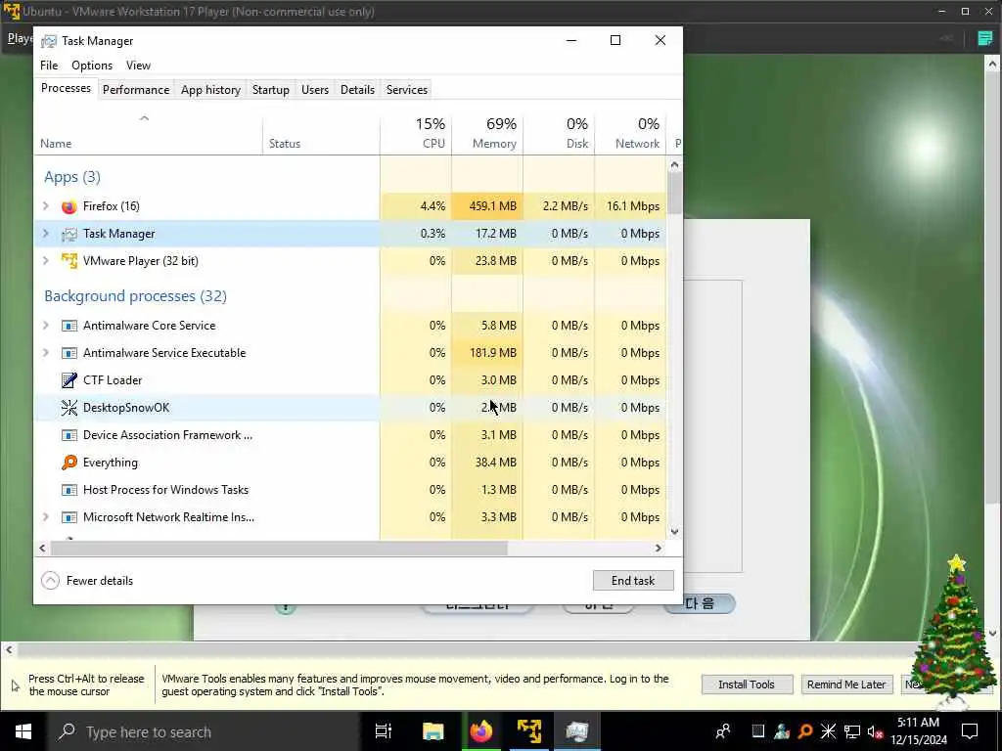
Task: Expand the Microsoft Network Realtime Ins... row
Action: (45, 517)
